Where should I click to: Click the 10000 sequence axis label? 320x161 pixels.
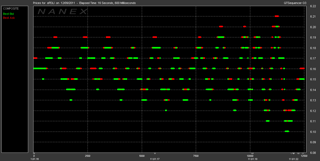251,156
